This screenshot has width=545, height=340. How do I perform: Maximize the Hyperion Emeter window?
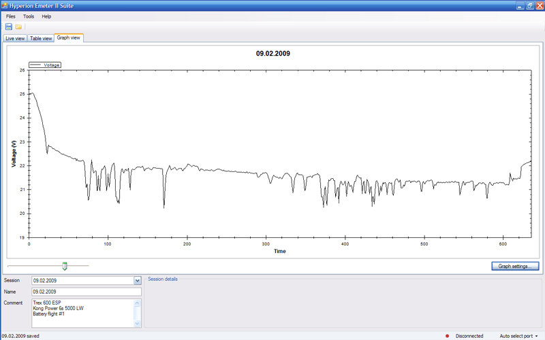coord(529,5)
